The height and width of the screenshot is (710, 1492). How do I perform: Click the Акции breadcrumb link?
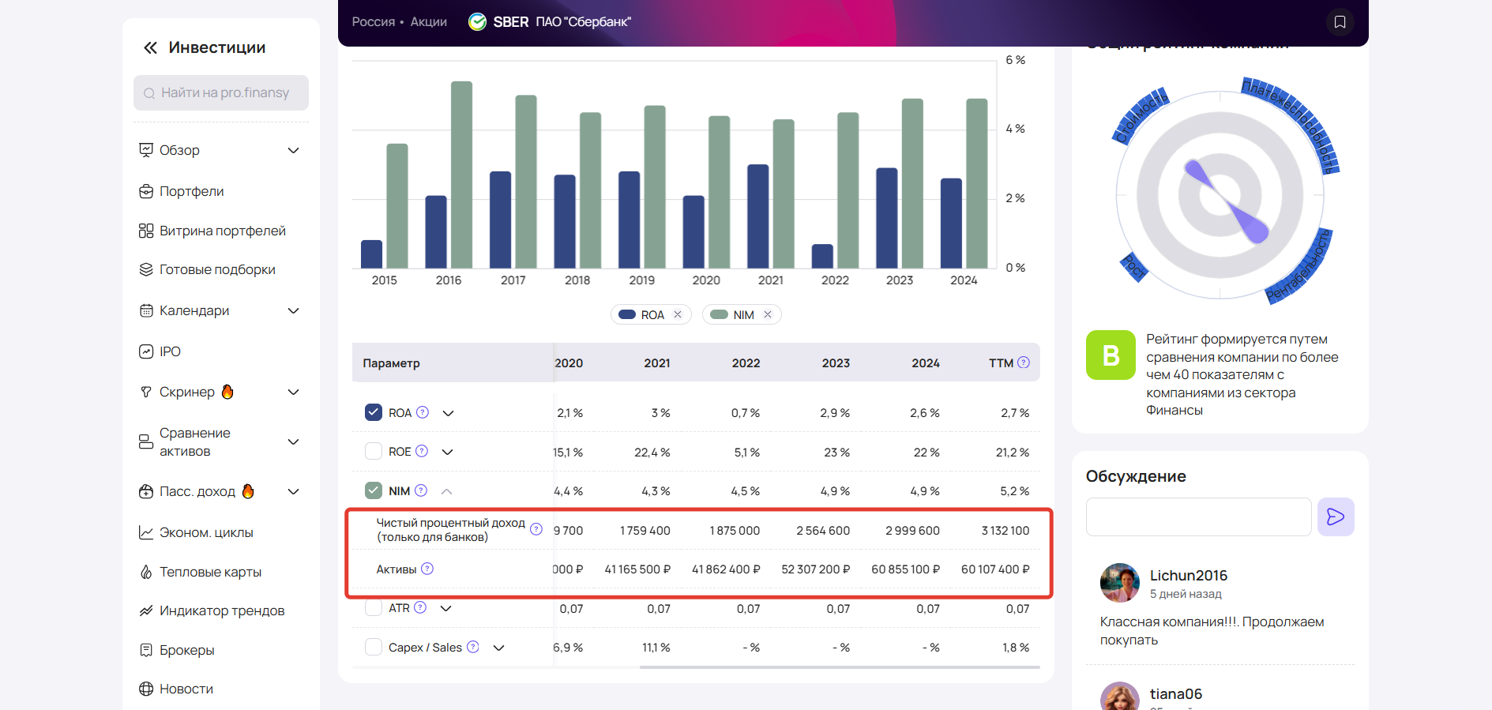pos(429,22)
